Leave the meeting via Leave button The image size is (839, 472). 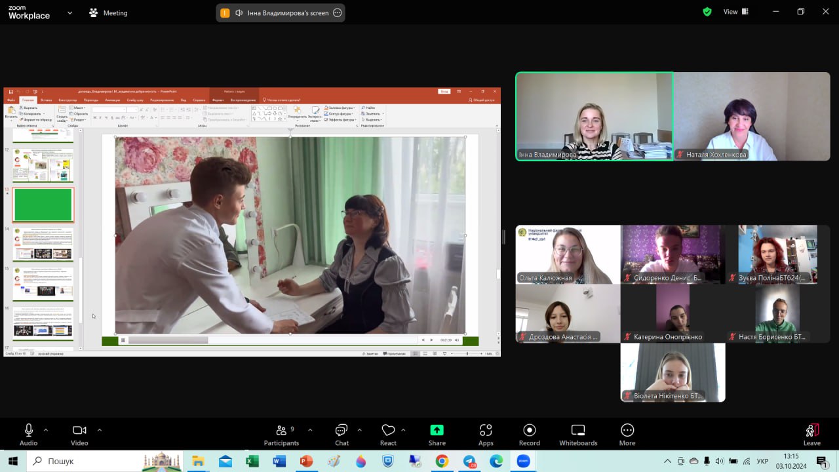tap(812, 435)
